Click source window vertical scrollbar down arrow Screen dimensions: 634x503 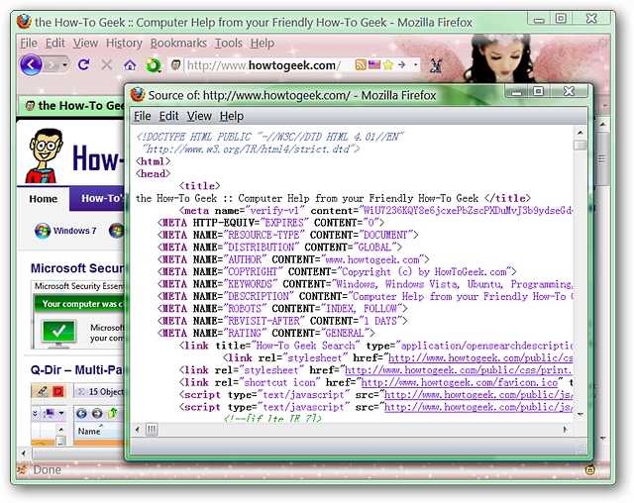point(581,414)
